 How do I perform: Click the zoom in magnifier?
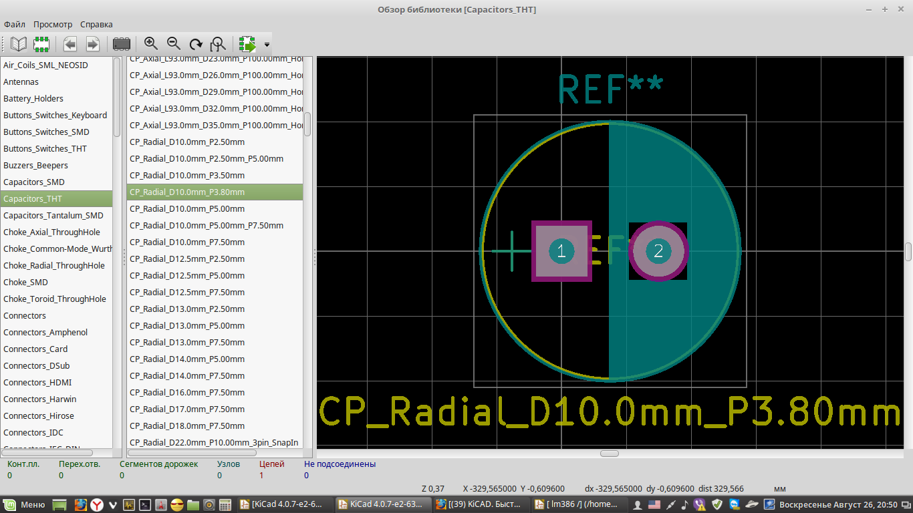(151, 44)
